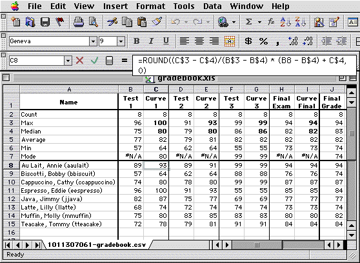Toggle Italic formatting
Viewport: 360px width, 263px height.
tap(151, 41)
